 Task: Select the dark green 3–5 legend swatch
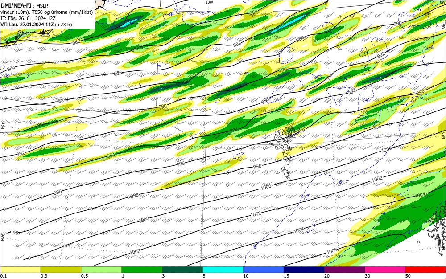182,270
